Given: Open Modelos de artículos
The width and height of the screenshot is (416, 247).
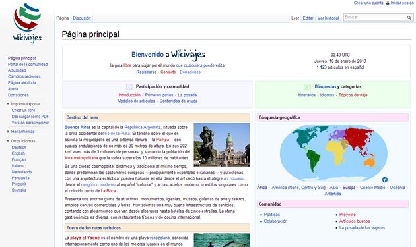Looking at the screenshot, I should (136, 101).
